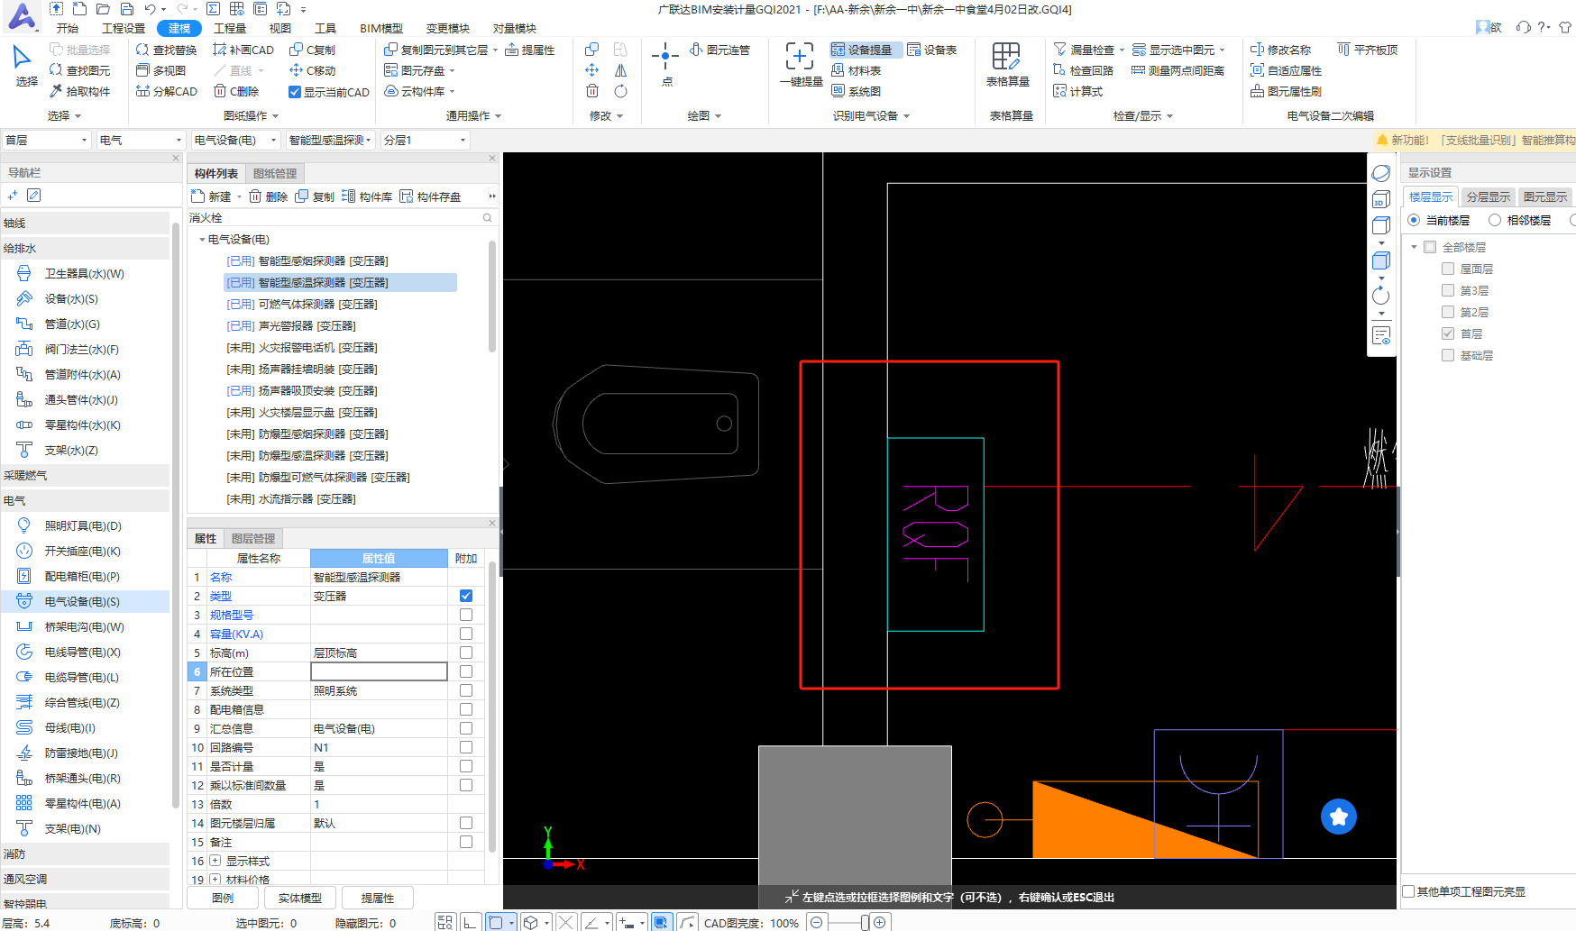This screenshot has width=1576, height=931.
Task: Toggle the 规格型号 附加 checkbox
Action: 466,615
